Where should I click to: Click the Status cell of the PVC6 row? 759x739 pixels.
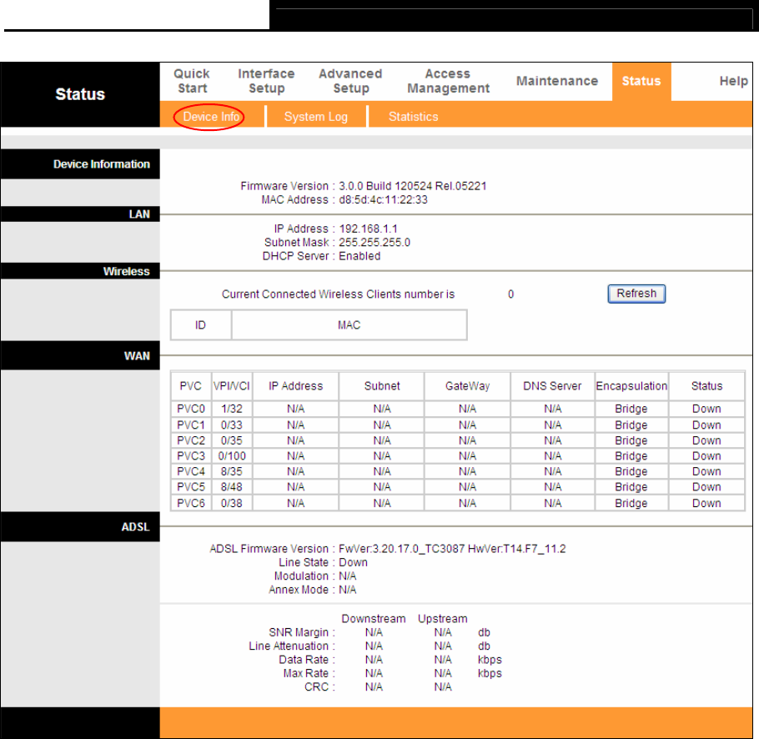[706, 503]
